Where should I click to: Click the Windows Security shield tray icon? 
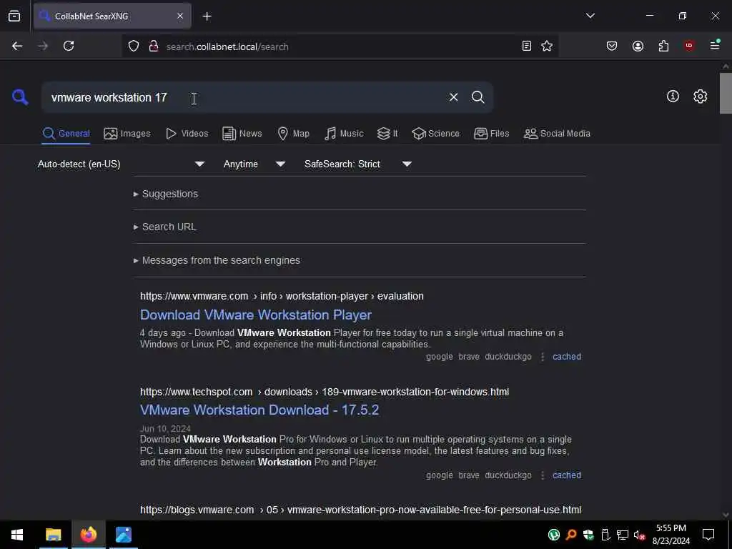tap(588, 535)
